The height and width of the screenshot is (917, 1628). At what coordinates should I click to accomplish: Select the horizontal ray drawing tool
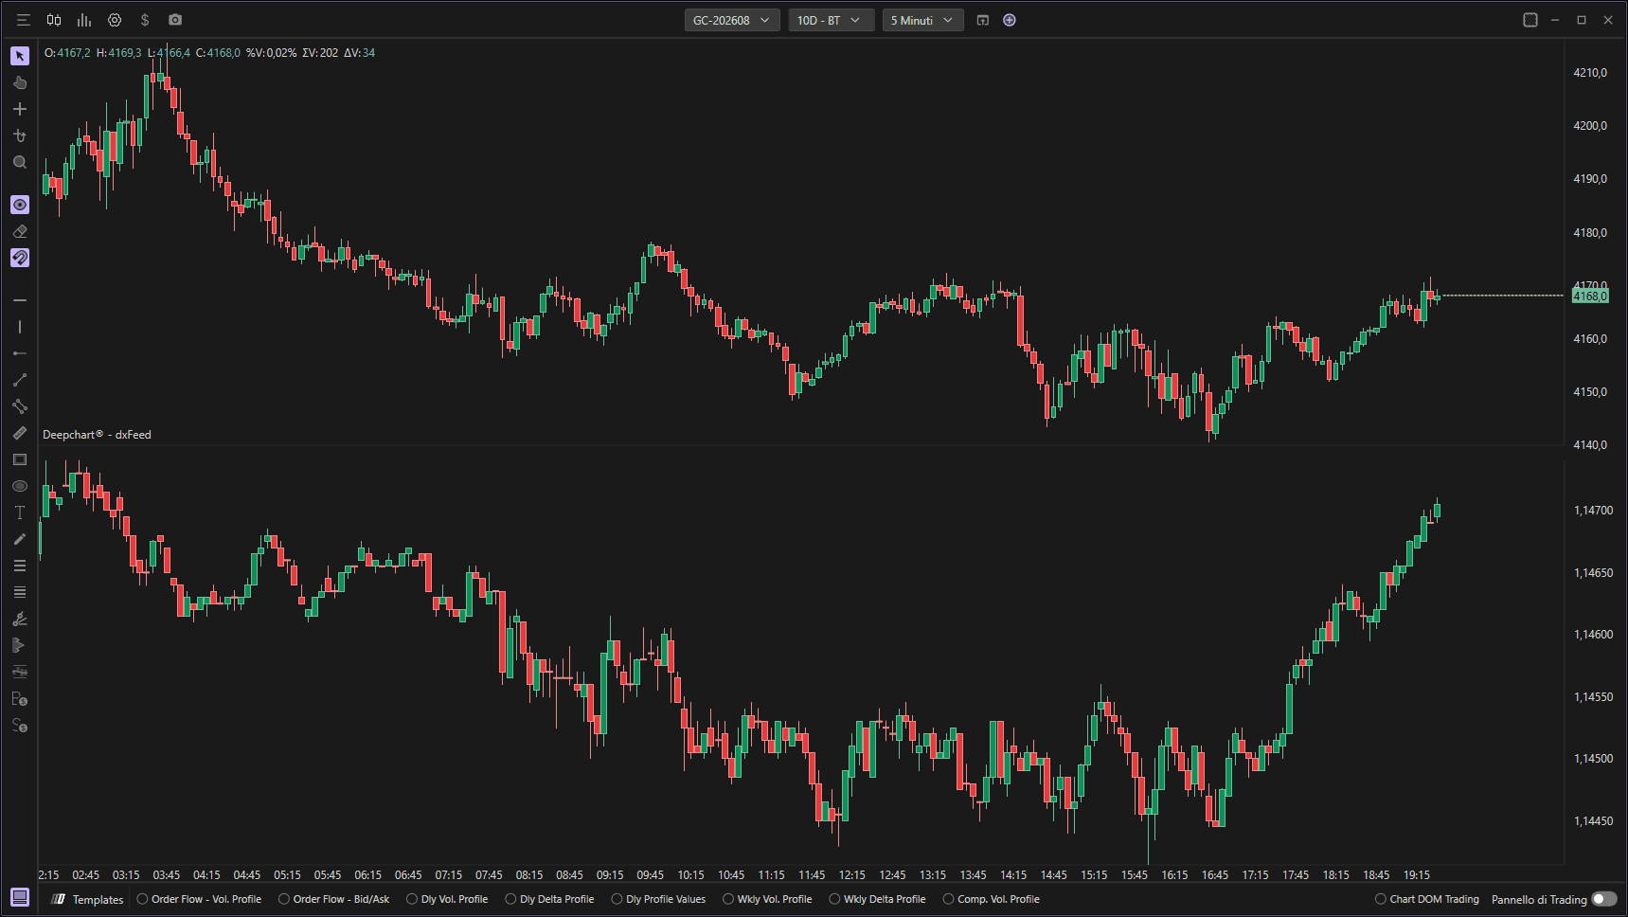pyautogui.click(x=20, y=353)
